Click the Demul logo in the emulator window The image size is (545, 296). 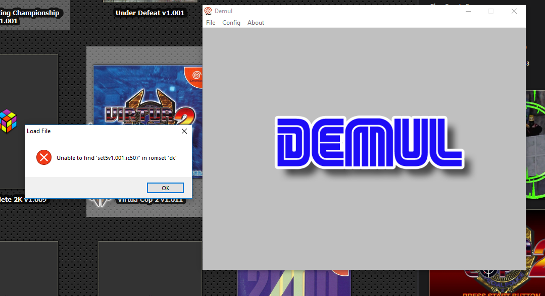(x=369, y=143)
